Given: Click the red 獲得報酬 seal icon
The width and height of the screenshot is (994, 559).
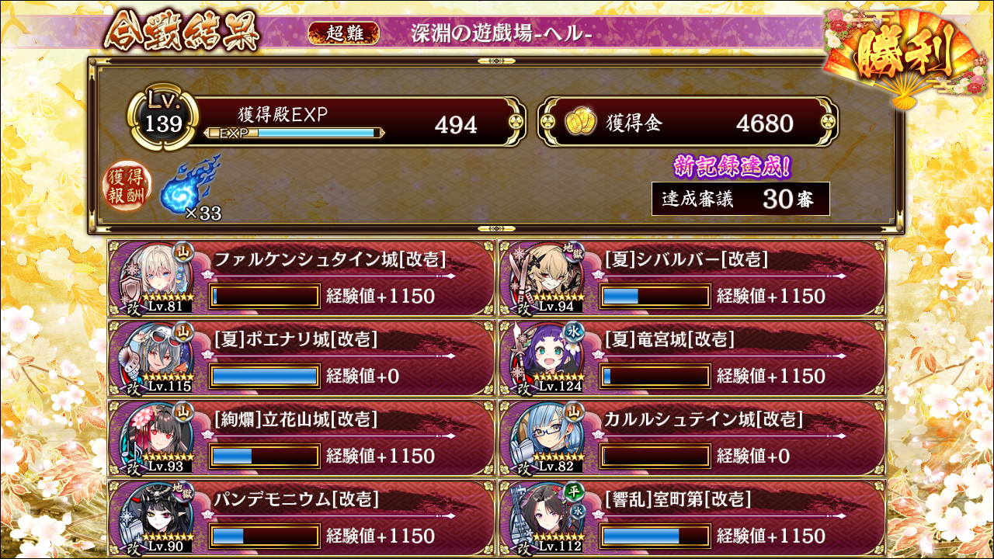Looking at the screenshot, I should 127,189.
